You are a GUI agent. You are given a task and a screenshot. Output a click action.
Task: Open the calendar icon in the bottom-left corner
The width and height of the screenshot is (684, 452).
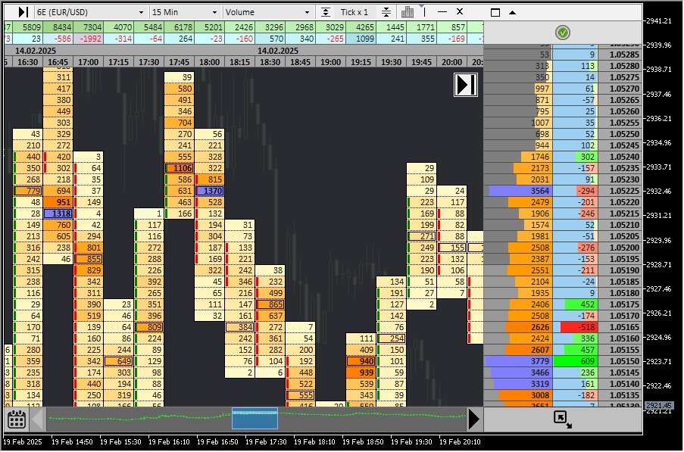coord(17,418)
